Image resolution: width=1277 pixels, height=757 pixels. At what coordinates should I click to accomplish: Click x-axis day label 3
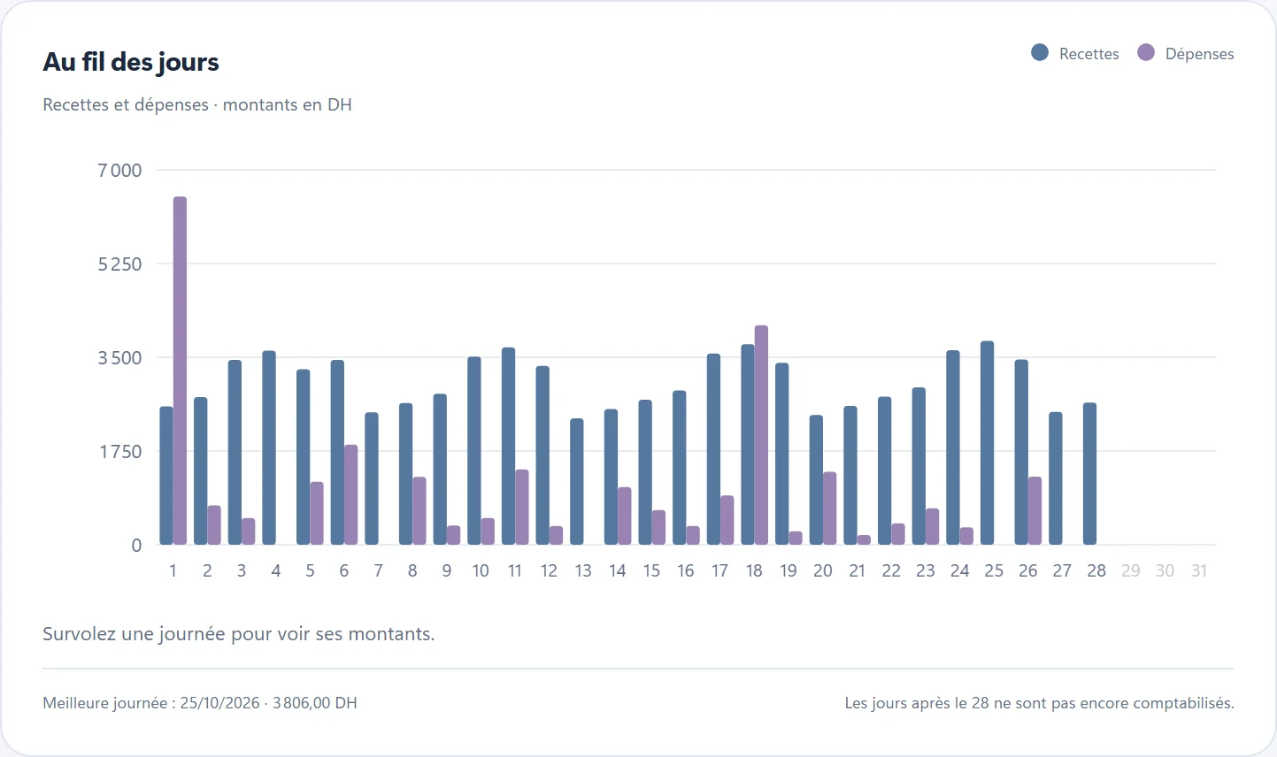tap(242, 570)
